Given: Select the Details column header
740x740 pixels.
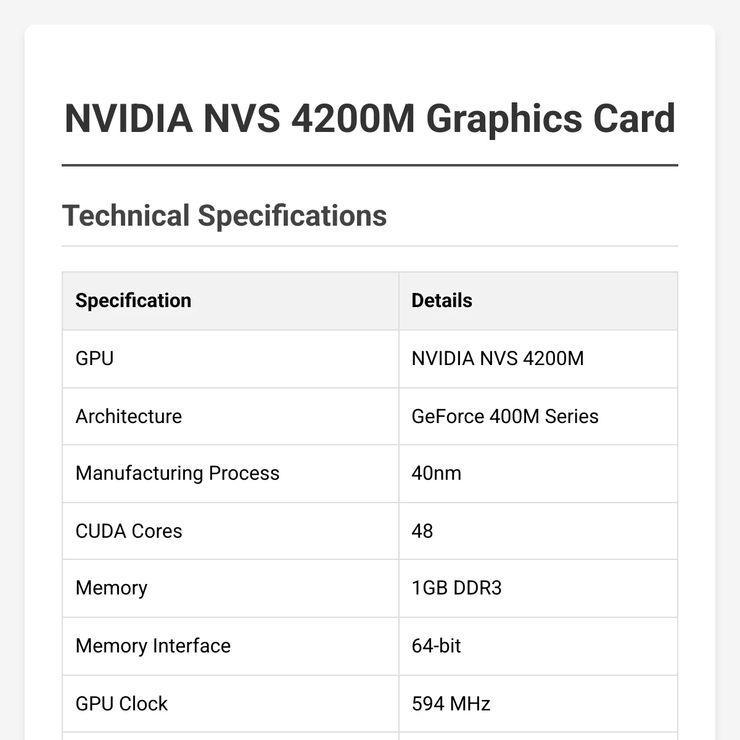Looking at the screenshot, I should [442, 300].
